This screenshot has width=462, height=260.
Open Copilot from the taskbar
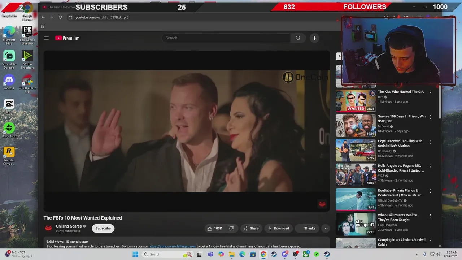coord(221,254)
